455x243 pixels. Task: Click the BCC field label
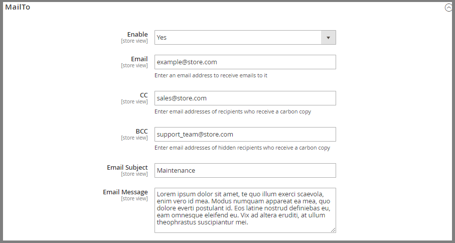(x=141, y=131)
